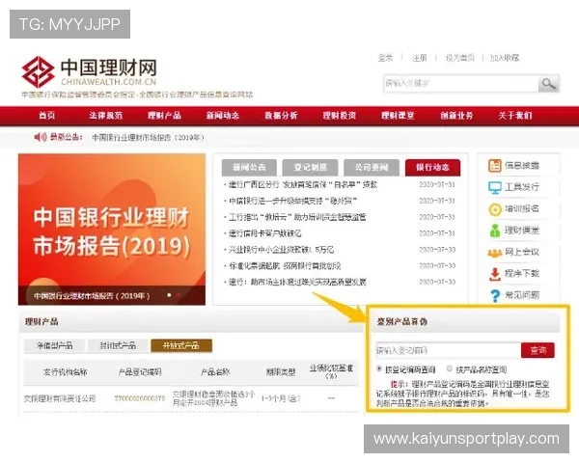Open the 理财投资 navigation item
This screenshot has height=463, width=579.
[340, 116]
